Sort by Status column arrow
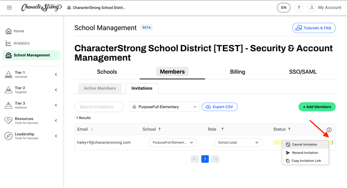Image resolution: width=347 pixels, height=188 pixels. tap(289, 129)
